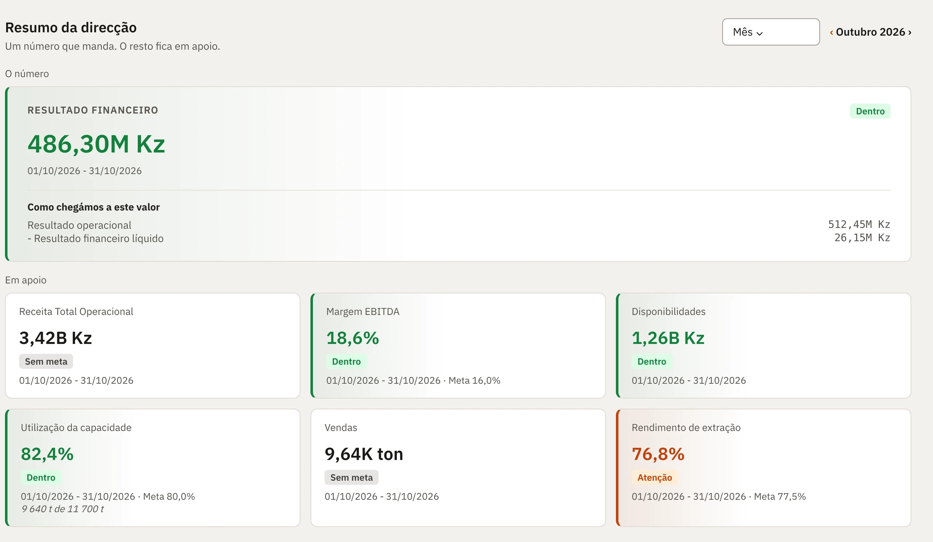Click the 82,4% capacity value

pos(47,454)
